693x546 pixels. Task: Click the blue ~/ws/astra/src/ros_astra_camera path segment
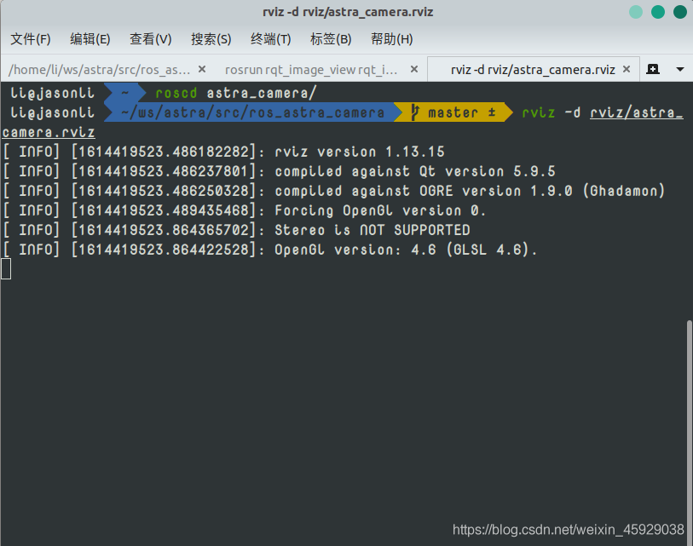pos(252,112)
